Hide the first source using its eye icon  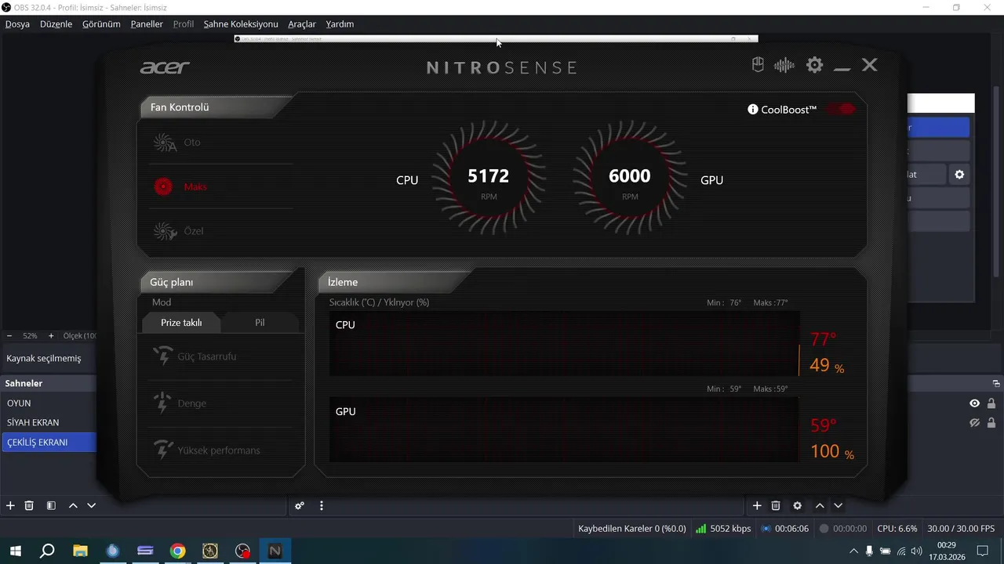click(974, 403)
